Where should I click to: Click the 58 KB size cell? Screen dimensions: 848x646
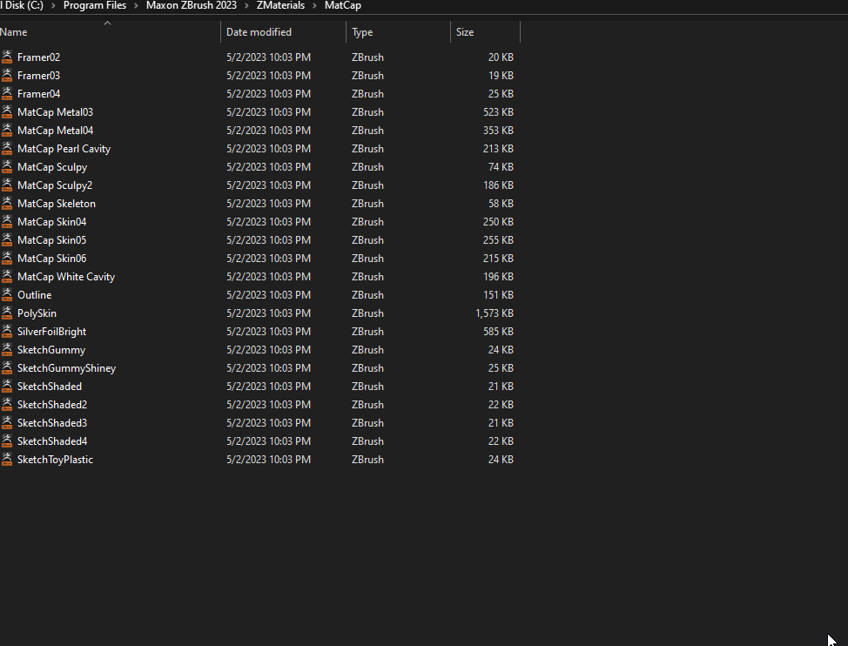501,203
